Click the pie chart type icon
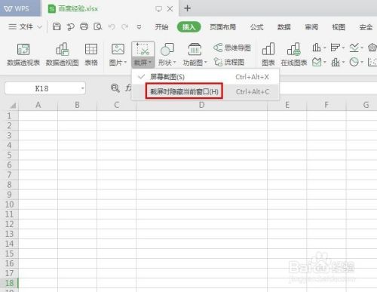 (x=354, y=62)
